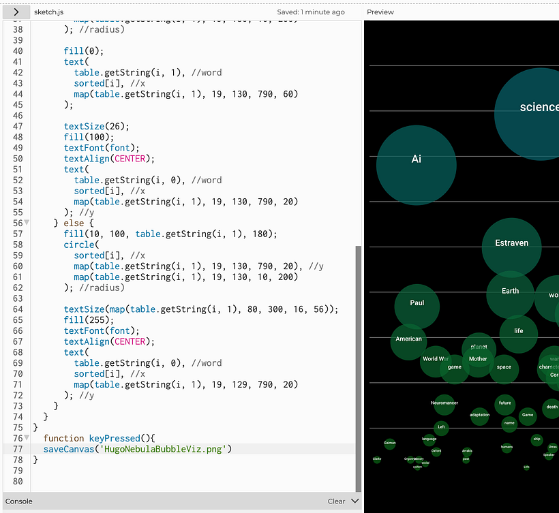Click the 'fill(100);' statement
This screenshot has width=559, height=513.
[89, 137]
